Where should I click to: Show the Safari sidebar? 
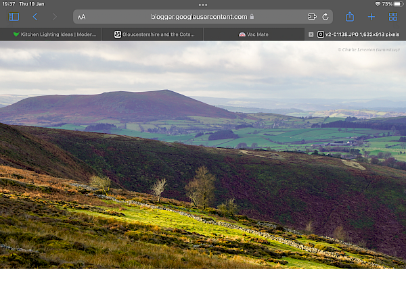pos(14,17)
